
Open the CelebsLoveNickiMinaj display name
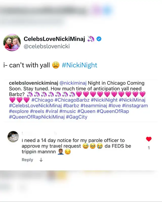(54, 39)
